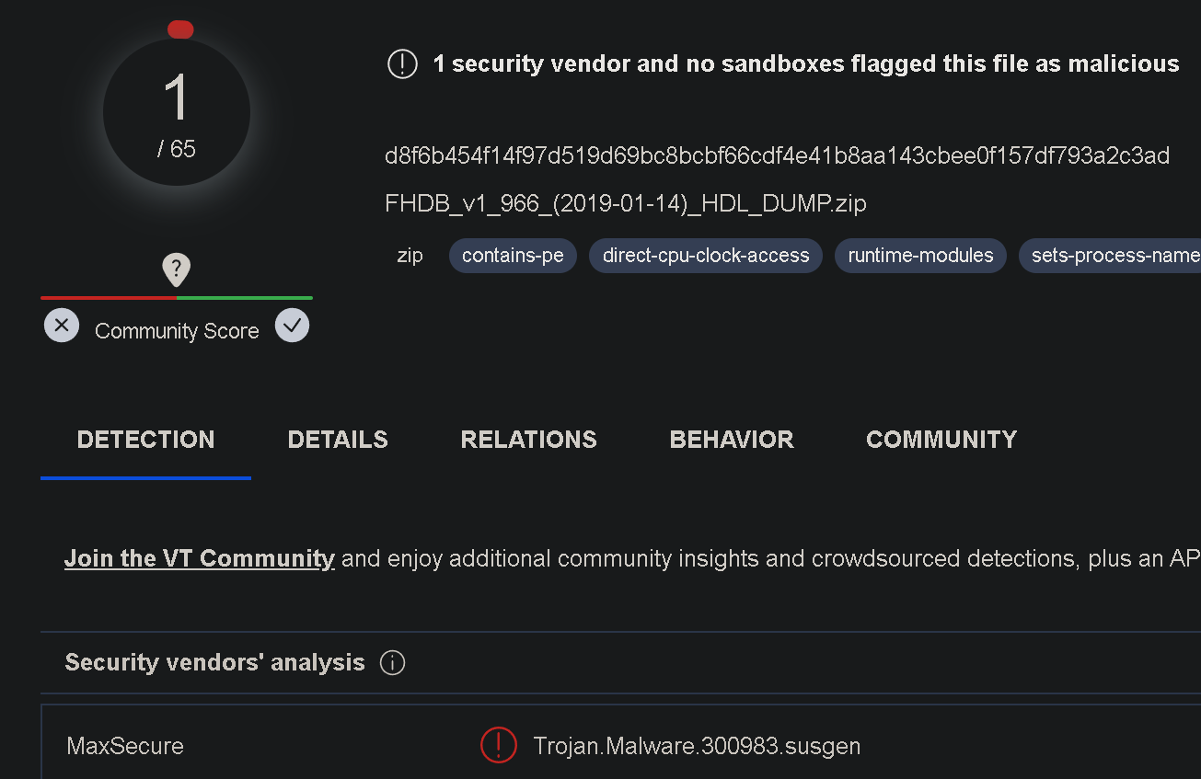
Task: Select the contains-pe tag
Action: coord(513,256)
